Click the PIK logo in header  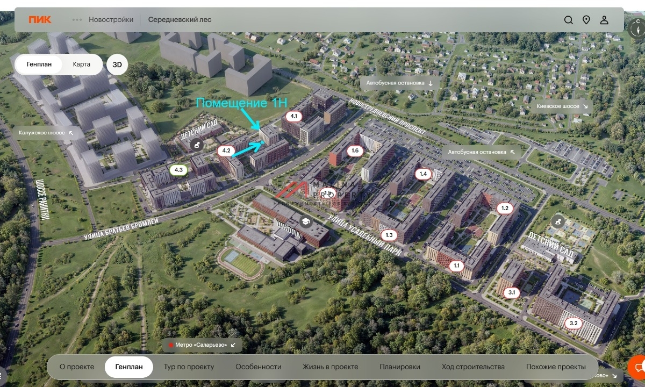[x=40, y=20]
